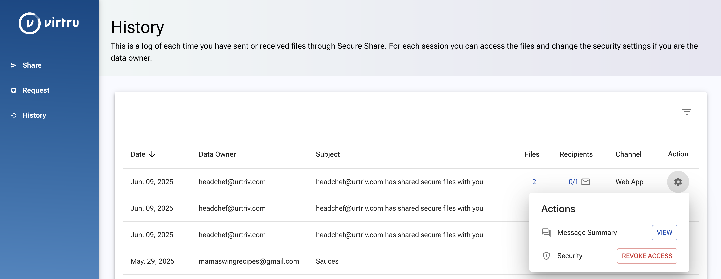Open the envelope icon next to 0/1 recipients
Image resolution: width=721 pixels, height=279 pixels.
(586, 182)
